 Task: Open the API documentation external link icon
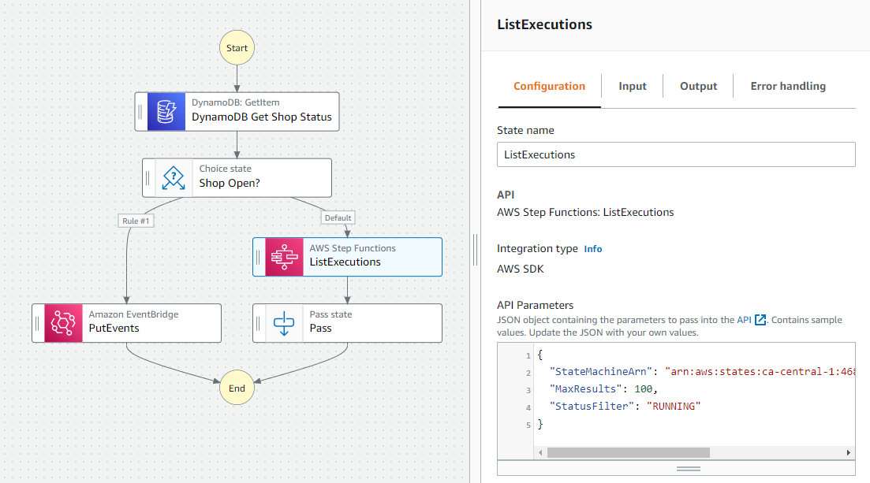click(760, 320)
